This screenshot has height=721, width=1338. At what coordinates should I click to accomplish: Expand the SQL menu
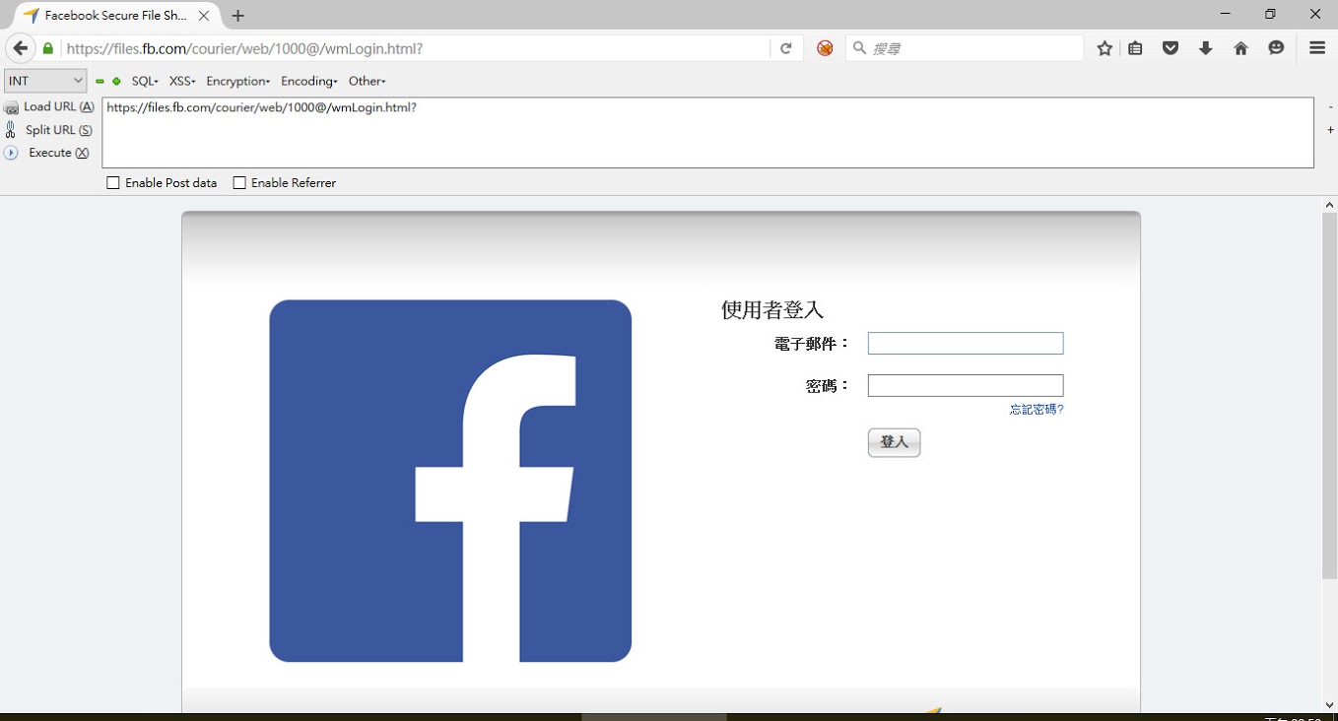tap(145, 81)
